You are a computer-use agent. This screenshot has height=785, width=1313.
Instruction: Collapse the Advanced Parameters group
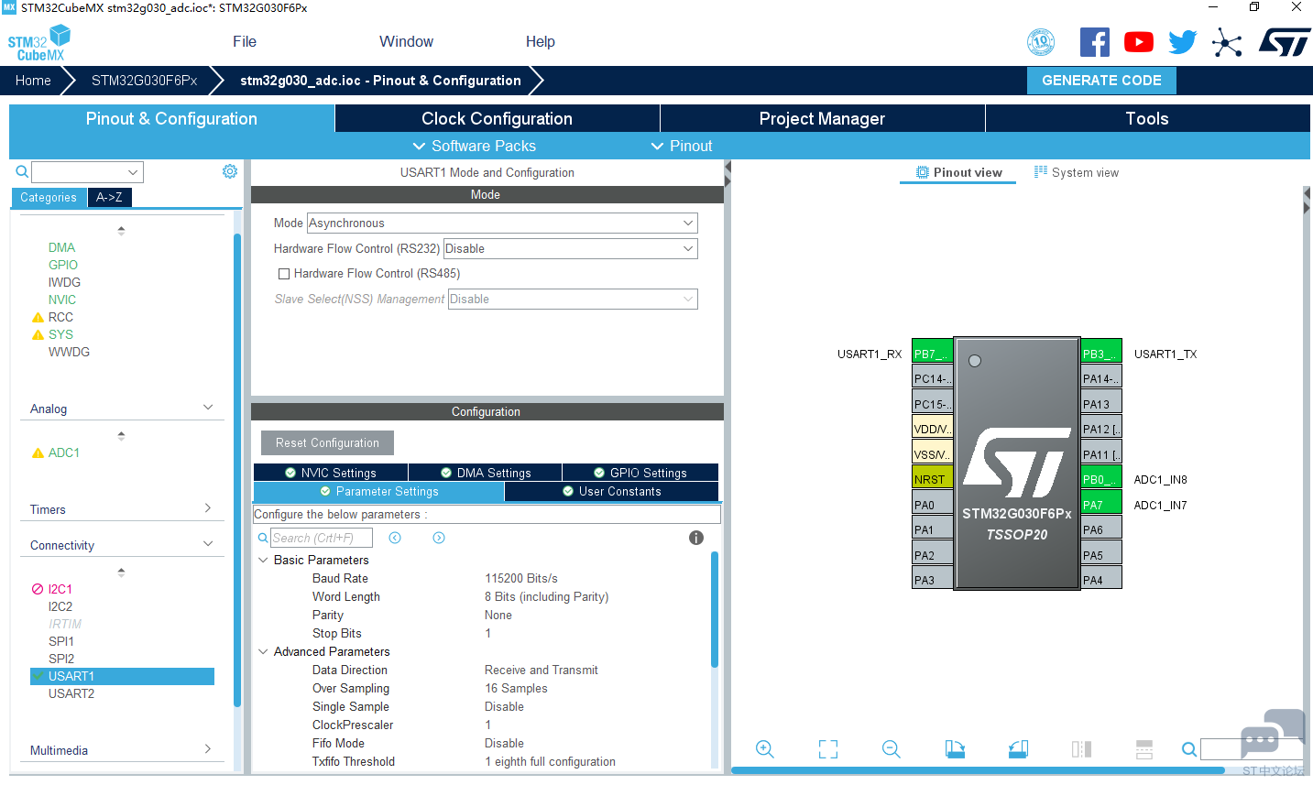263,651
